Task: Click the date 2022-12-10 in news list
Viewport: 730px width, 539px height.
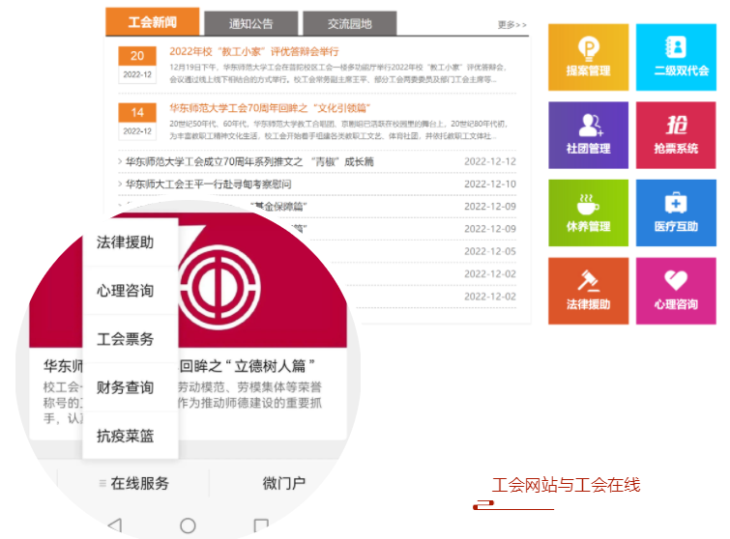Action: point(490,184)
